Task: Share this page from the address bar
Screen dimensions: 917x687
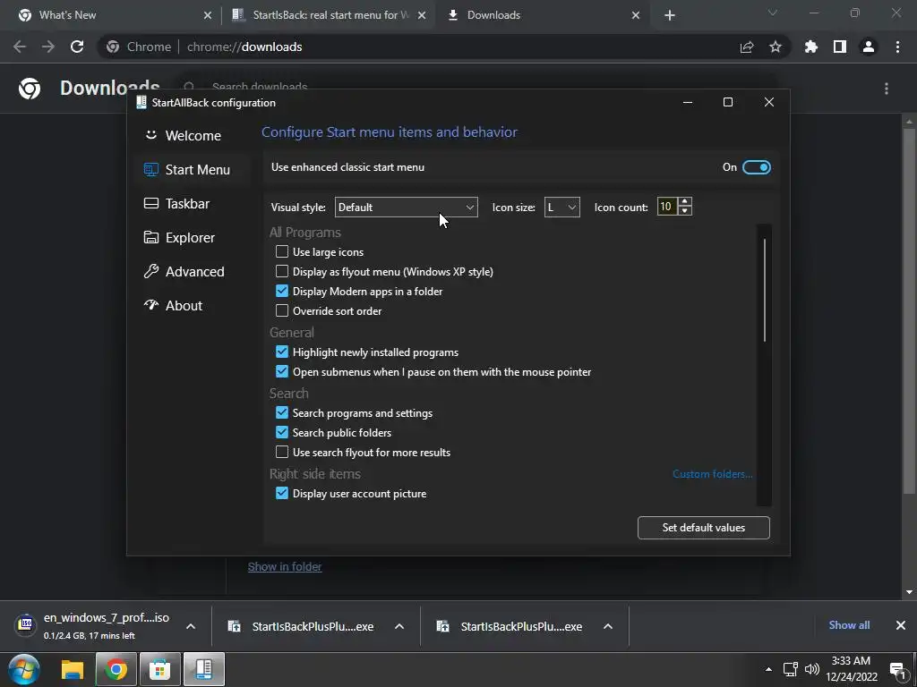Action: pyautogui.click(x=747, y=47)
